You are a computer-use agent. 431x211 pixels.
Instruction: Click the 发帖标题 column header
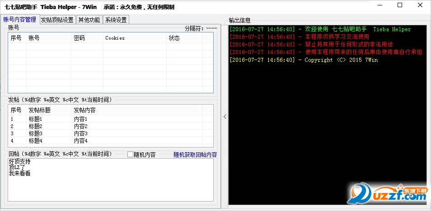49,110
